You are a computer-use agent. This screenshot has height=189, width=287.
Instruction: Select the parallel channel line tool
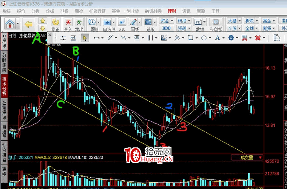(110, 38)
